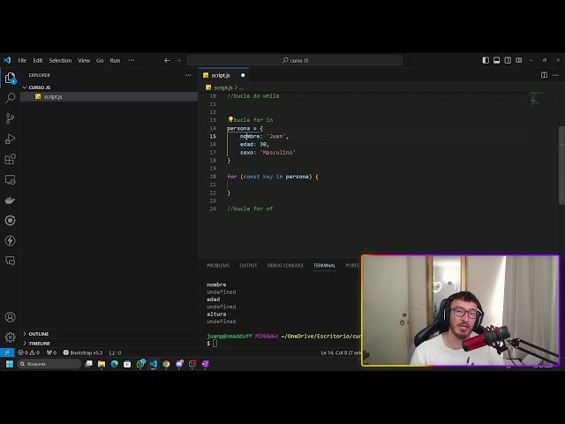Open the remote window indicator in the status bar

coord(7,352)
